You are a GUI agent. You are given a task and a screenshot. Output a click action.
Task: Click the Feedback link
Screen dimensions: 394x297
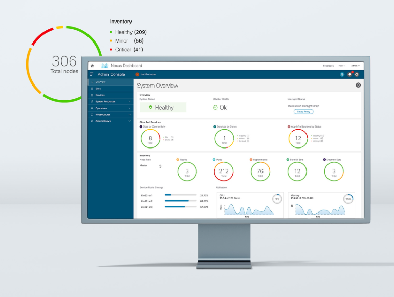[328, 66]
